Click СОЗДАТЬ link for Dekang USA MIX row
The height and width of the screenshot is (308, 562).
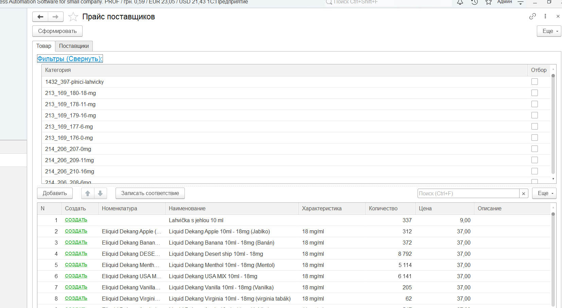tap(76, 276)
